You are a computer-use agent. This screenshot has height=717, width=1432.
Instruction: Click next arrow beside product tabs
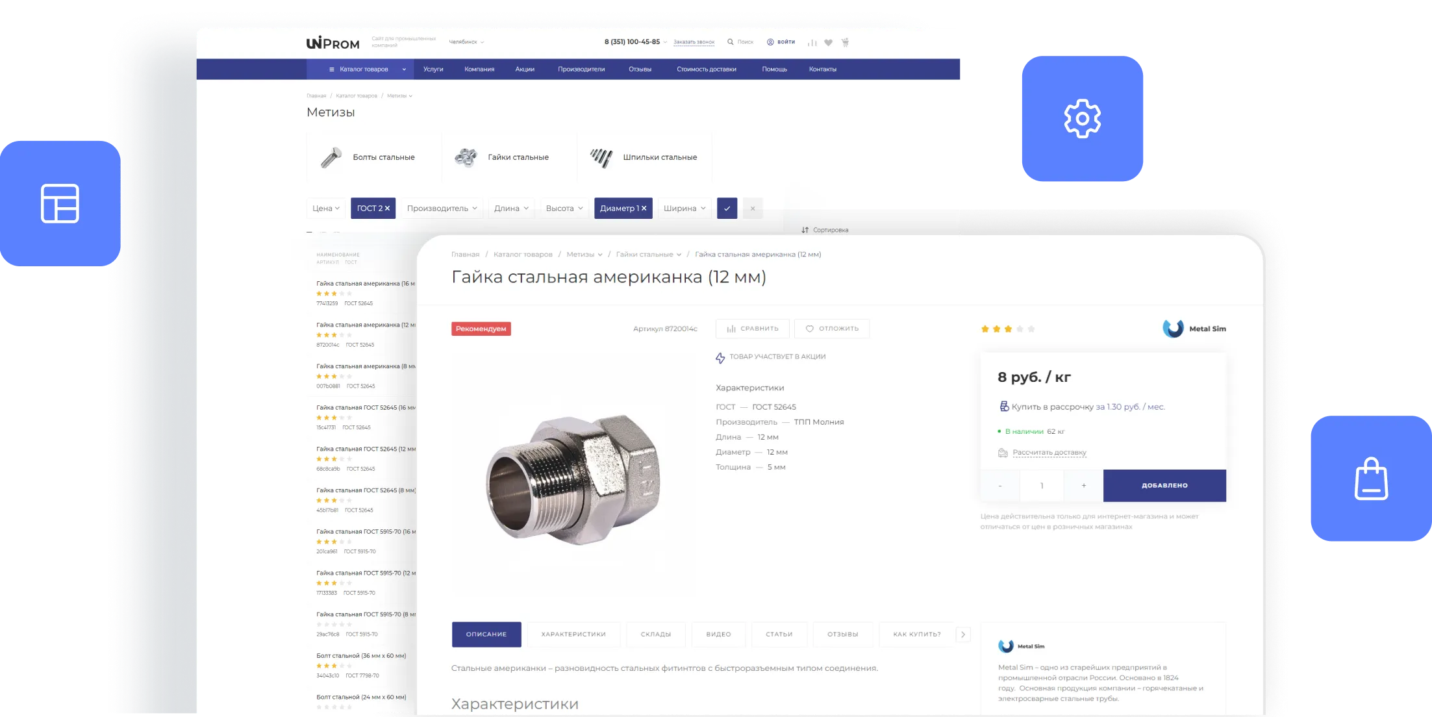[x=963, y=635]
